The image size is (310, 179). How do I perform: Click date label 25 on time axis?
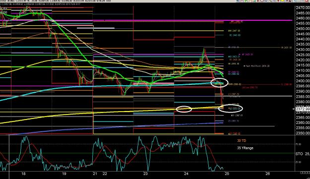(227, 174)
